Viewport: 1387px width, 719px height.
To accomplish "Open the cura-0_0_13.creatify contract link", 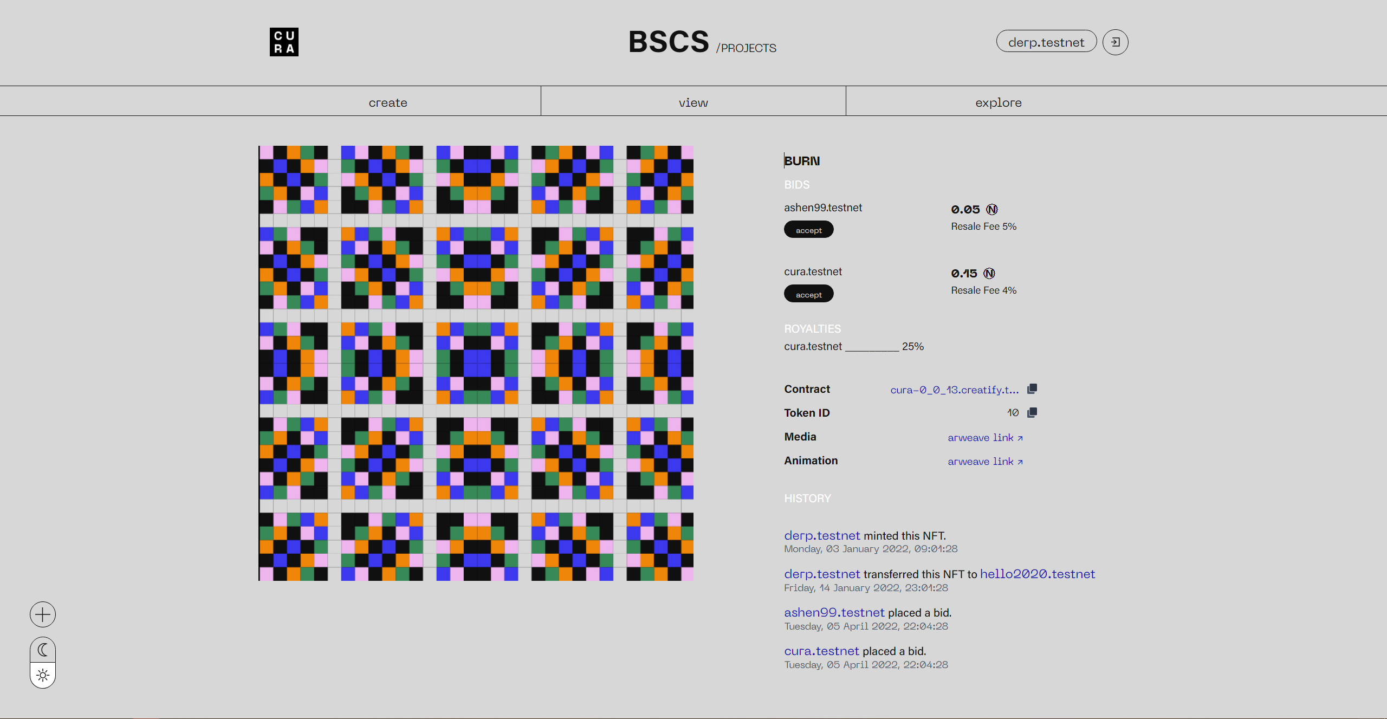I will pyautogui.click(x=954, y=390).
